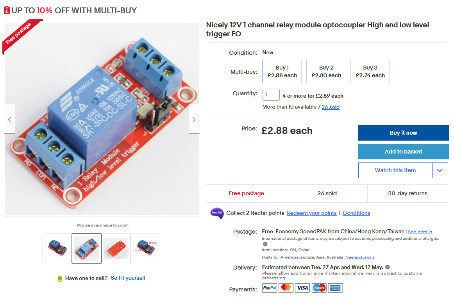The width and height of the screenshot is (454, 307).
Task: Click the green sell tag icon
Action: coord(60,278)
